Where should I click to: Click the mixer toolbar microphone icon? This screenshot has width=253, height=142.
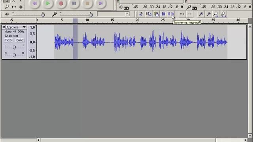[x=55, y=14]
